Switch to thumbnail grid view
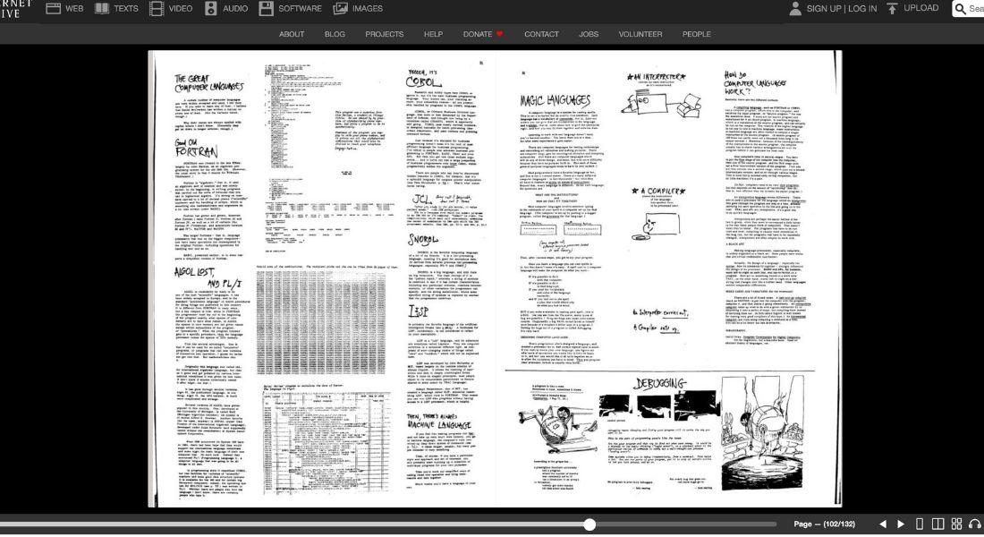The image size is (984, 537). 957,524
